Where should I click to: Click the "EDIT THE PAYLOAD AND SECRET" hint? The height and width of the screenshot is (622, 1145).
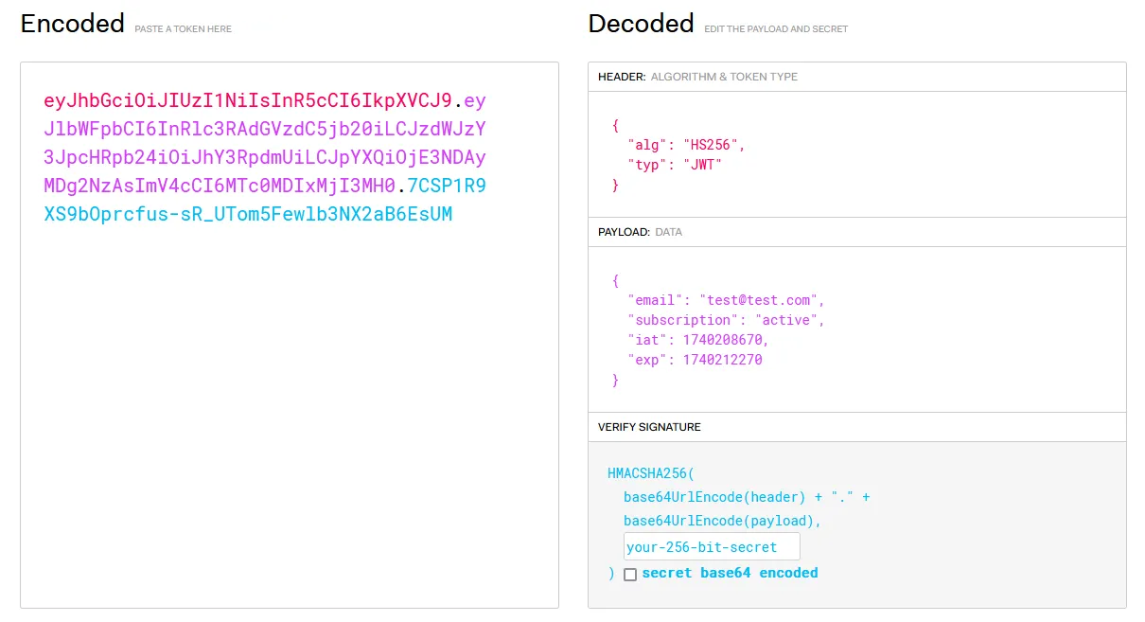(x=776, y=29)
